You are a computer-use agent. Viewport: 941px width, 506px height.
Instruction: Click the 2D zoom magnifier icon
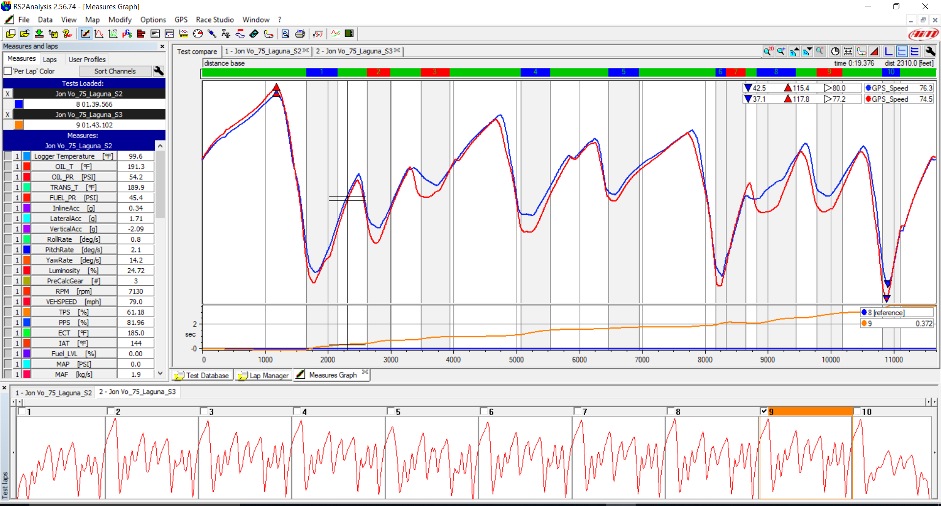point(768,51)
